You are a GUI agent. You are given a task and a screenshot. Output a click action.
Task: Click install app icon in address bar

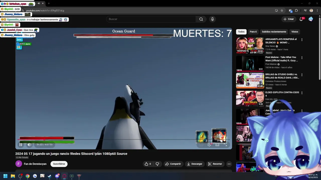click(276, 10)
